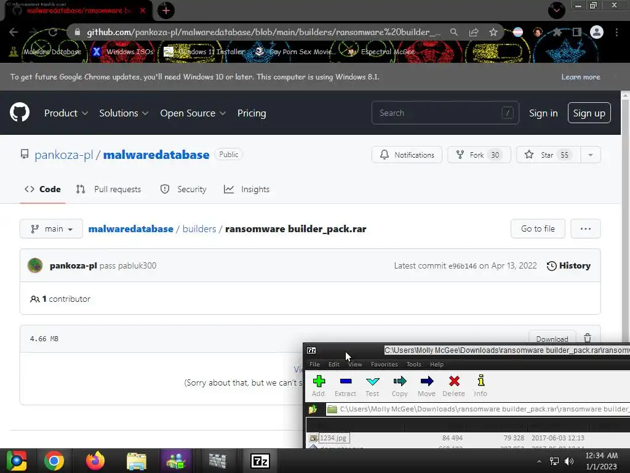630x473 pixels.
Task: Launch Google Chrome from taskbar
Action: point(54,461)
